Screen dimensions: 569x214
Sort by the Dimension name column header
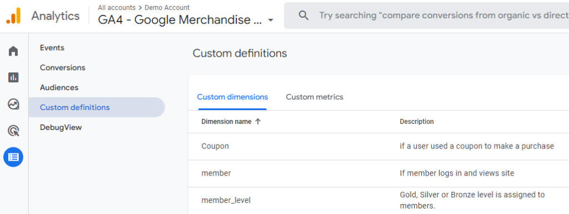coord(227,122)
